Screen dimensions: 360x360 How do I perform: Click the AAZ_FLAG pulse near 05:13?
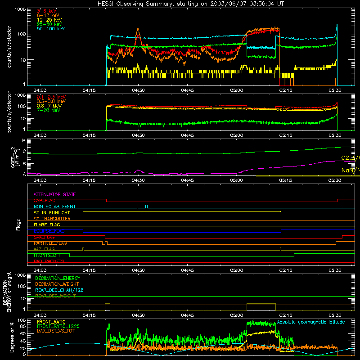280,249
